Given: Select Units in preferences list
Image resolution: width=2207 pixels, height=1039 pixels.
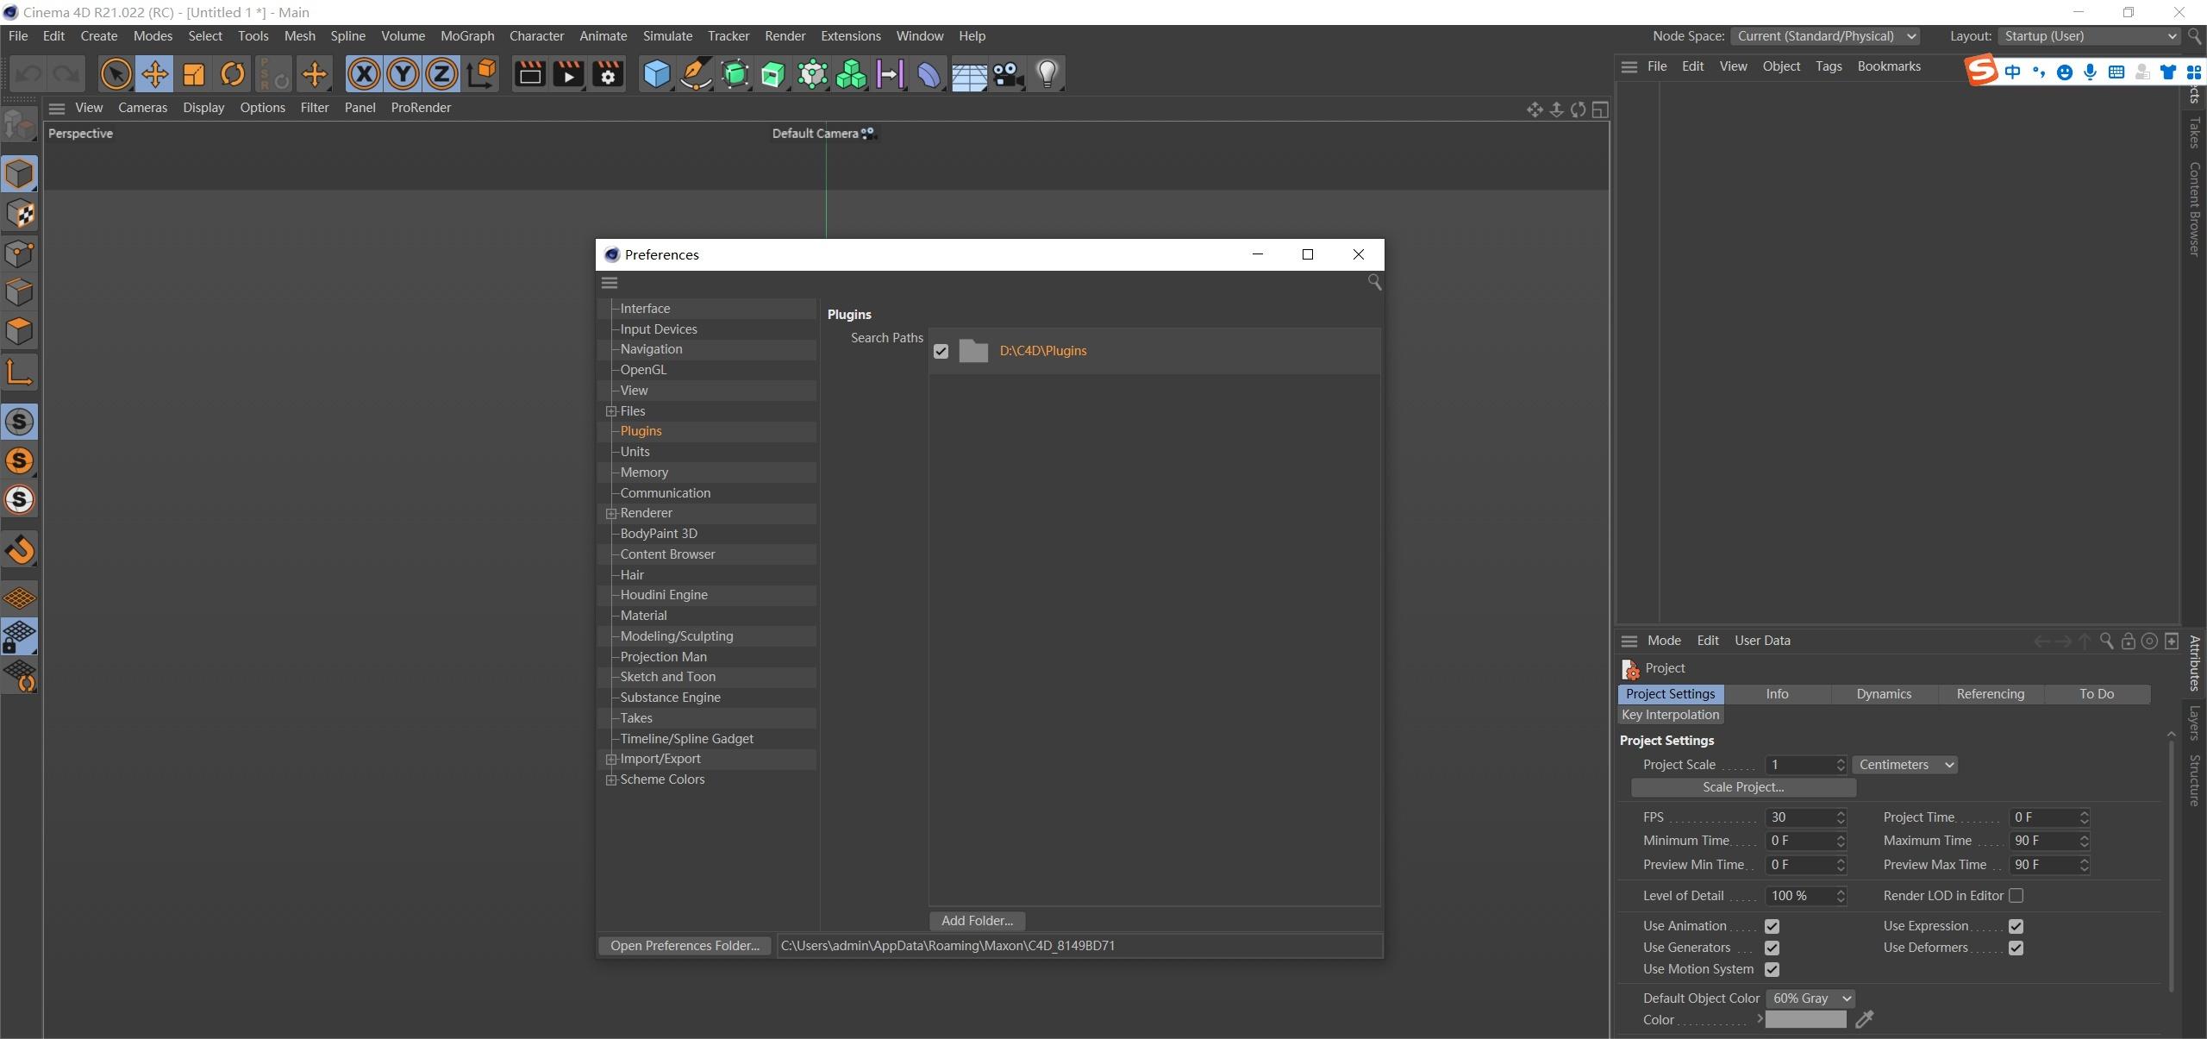Looking at the screenshot, I should click(635, 452).
